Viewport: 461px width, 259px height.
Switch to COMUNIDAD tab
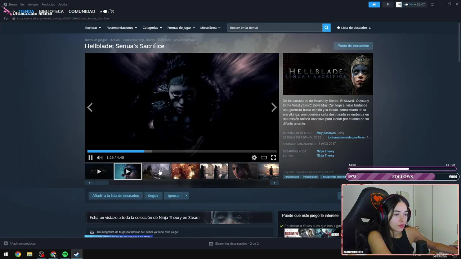[x=82, y=12]
